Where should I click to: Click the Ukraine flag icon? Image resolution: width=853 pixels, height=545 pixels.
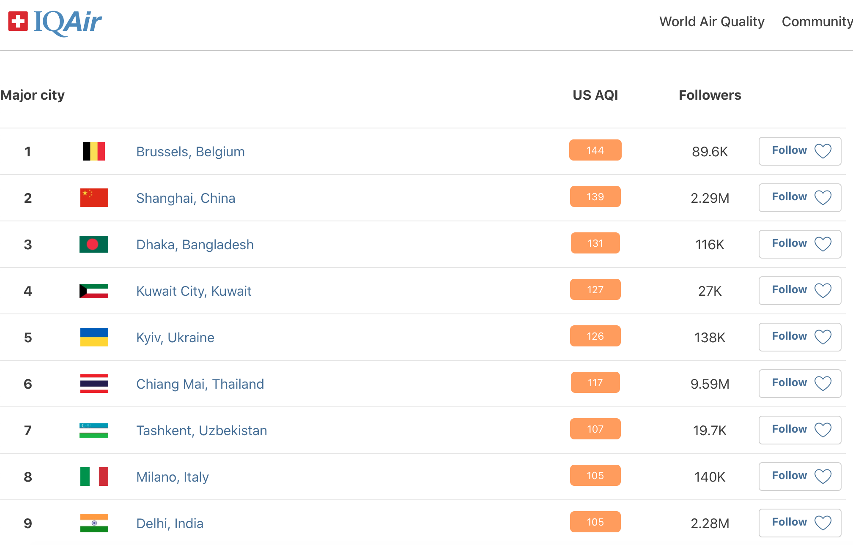94,337
